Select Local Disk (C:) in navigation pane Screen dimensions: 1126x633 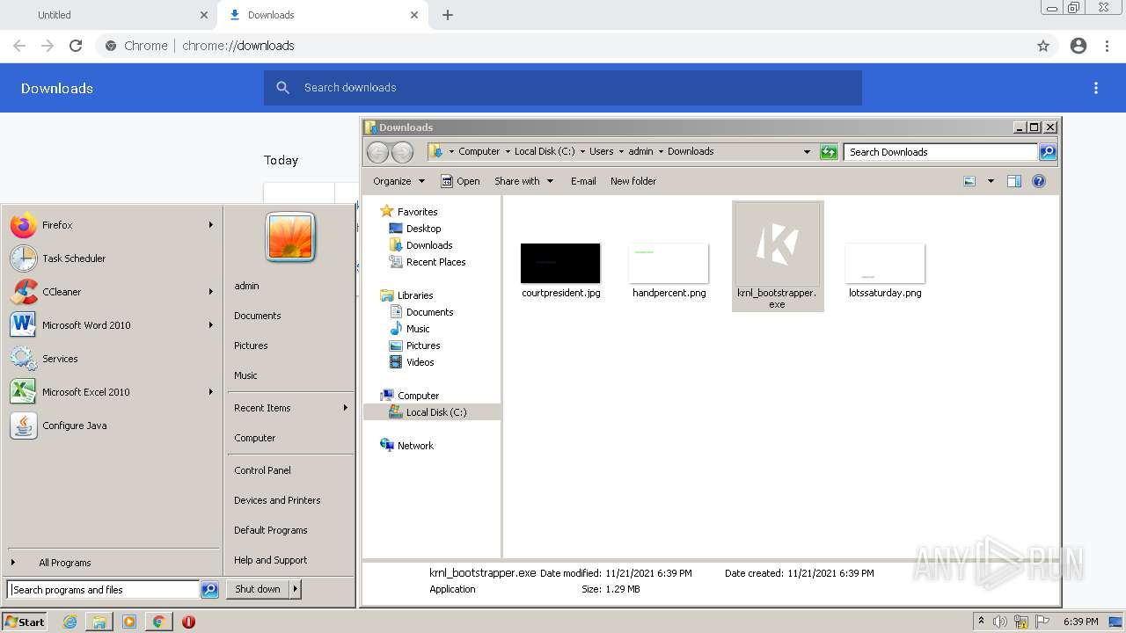[435, 412]
